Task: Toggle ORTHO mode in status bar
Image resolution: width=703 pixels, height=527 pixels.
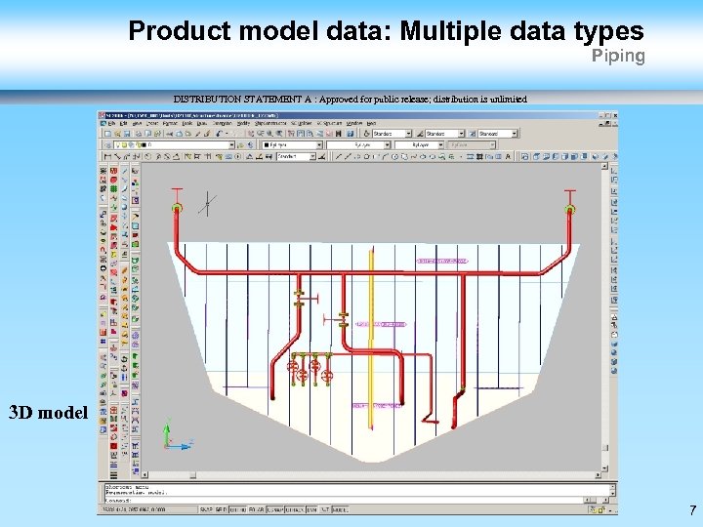Action: point(238,509)
